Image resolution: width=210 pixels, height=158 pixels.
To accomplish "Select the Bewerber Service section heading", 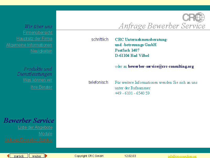I will coord(29,121).
